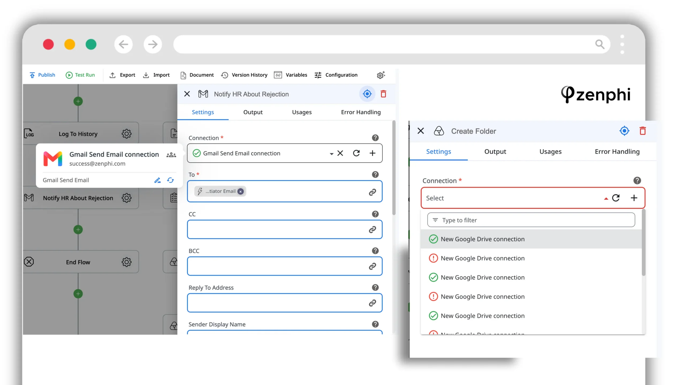This screenshot has width=685, height=385.
Task: Click the Publish button
Action: pos(42,75)
